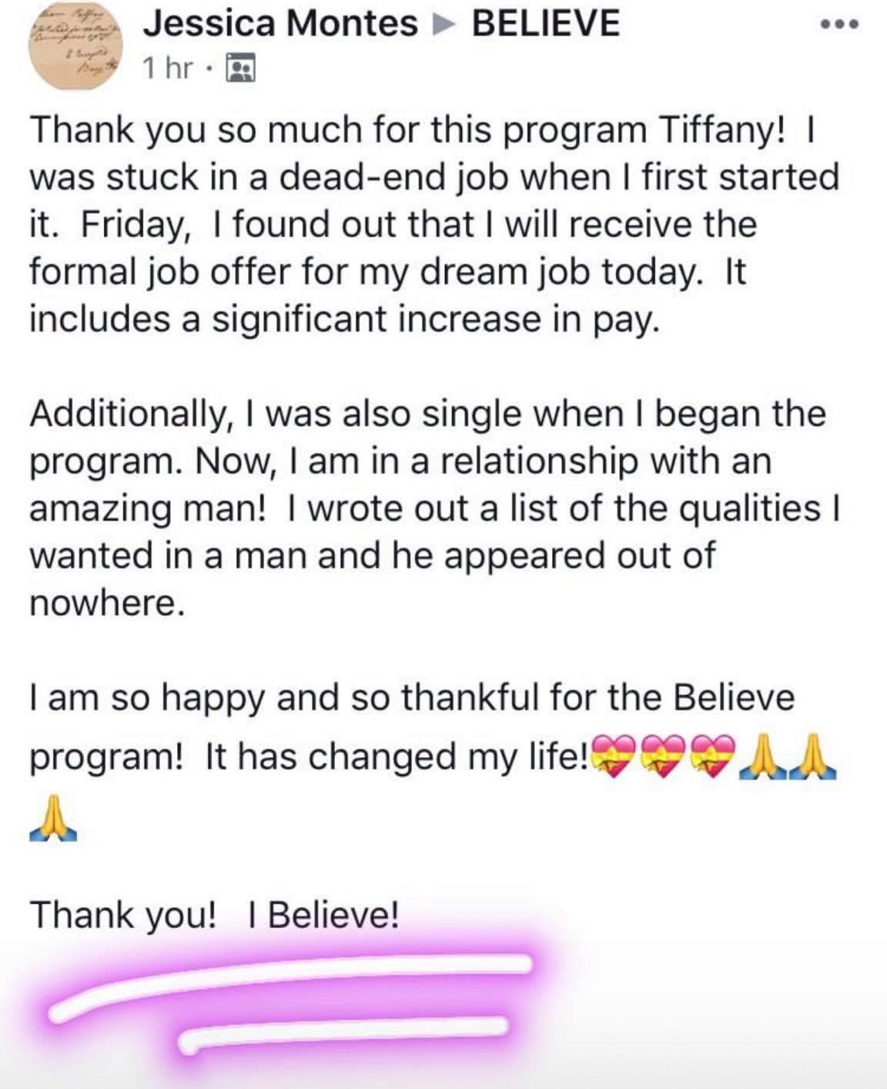Open the Jessica Montes profile name link
Viewport: 887px width, 1089px height.
coord(280,24)
